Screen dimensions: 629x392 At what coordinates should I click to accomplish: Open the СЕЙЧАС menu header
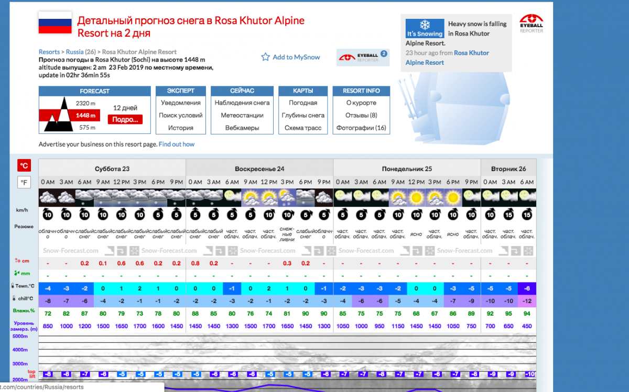pos(242,91)
